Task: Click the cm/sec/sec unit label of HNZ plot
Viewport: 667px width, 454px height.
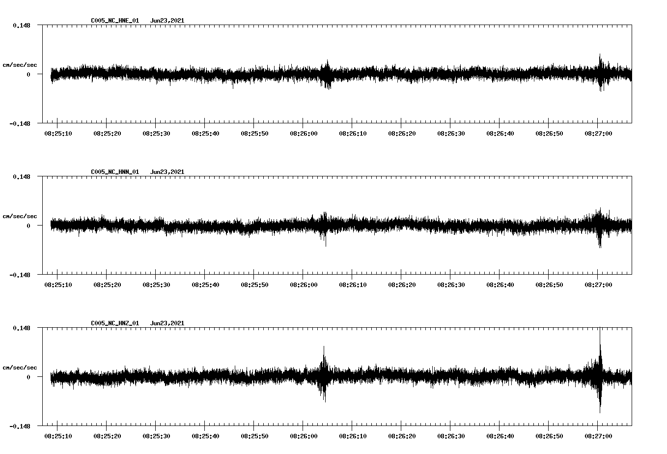Action: [x=20, y=368]
